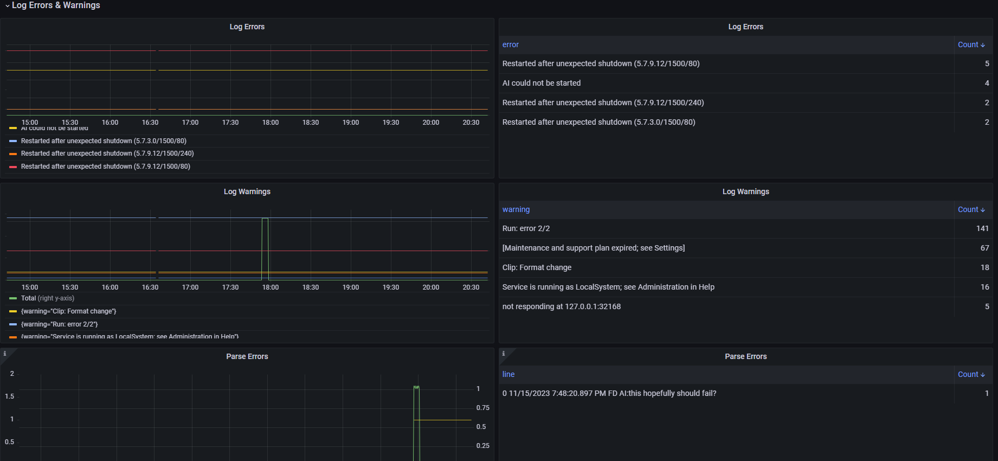Toggle legend series shutdown (5.7.9.12/1500/240)
The height and width of the screenshot is (461, 998).
pos(107,153)
